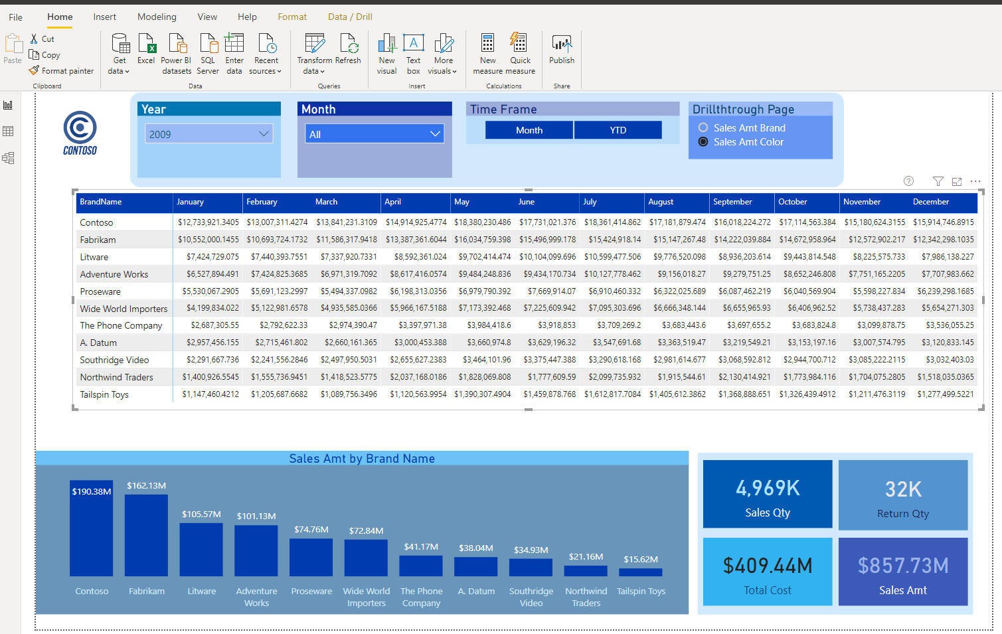
Task: Create a New measure
Action: pyautogui.click(x=487, y=53)
